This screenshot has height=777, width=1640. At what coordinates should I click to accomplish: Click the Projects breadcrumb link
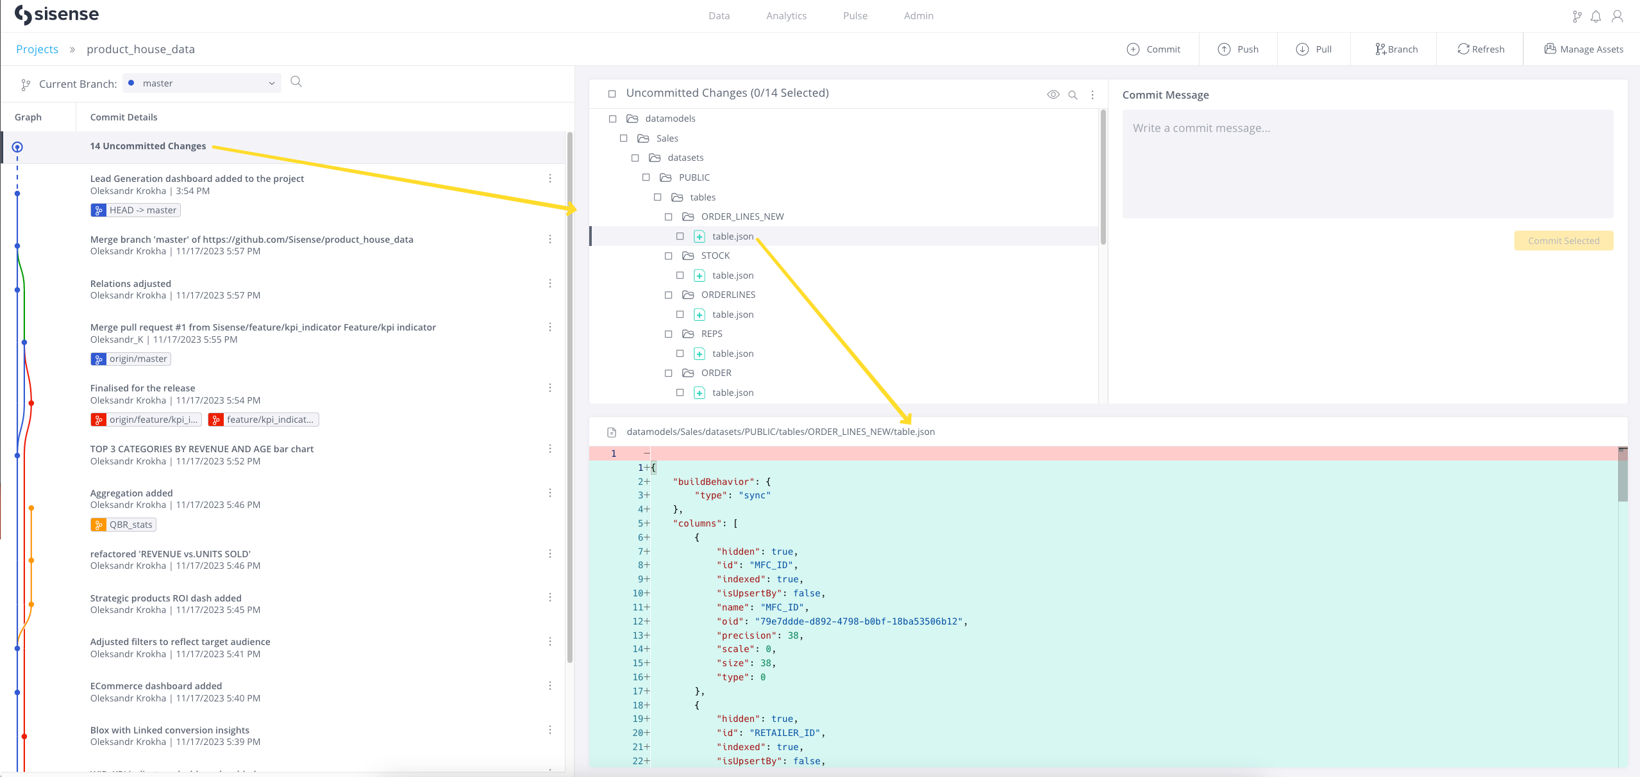tap(37, 49)
